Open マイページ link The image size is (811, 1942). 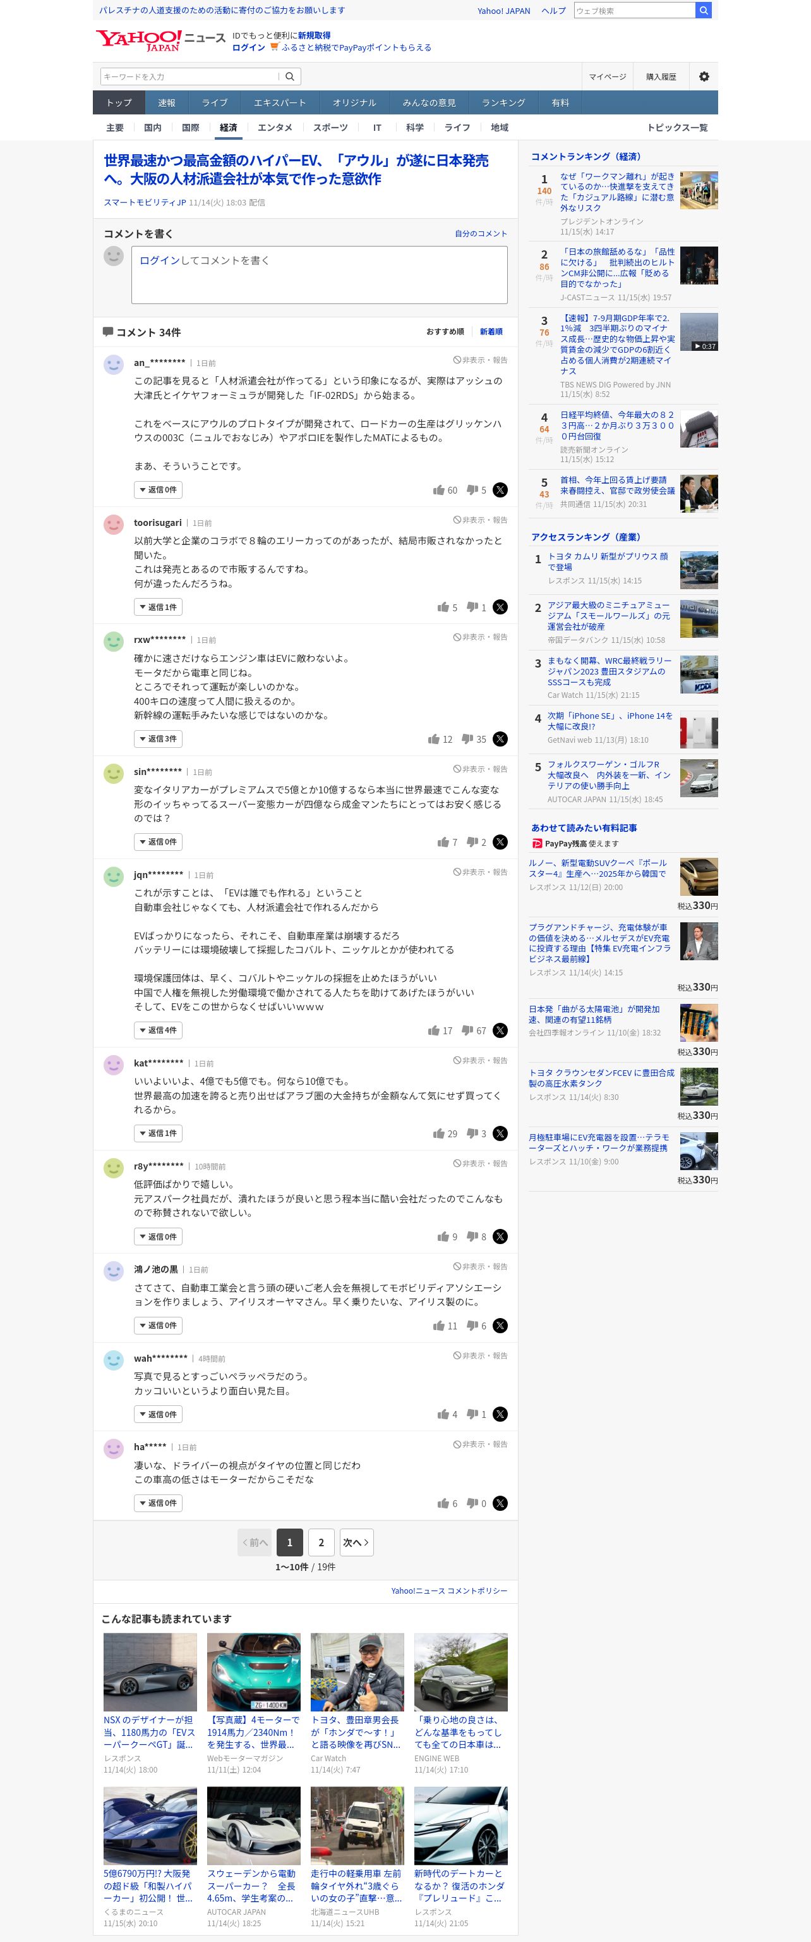(x=607, y=76)
